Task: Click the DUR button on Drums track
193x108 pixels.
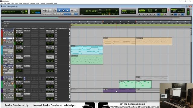Action: (x=56, y=32)
